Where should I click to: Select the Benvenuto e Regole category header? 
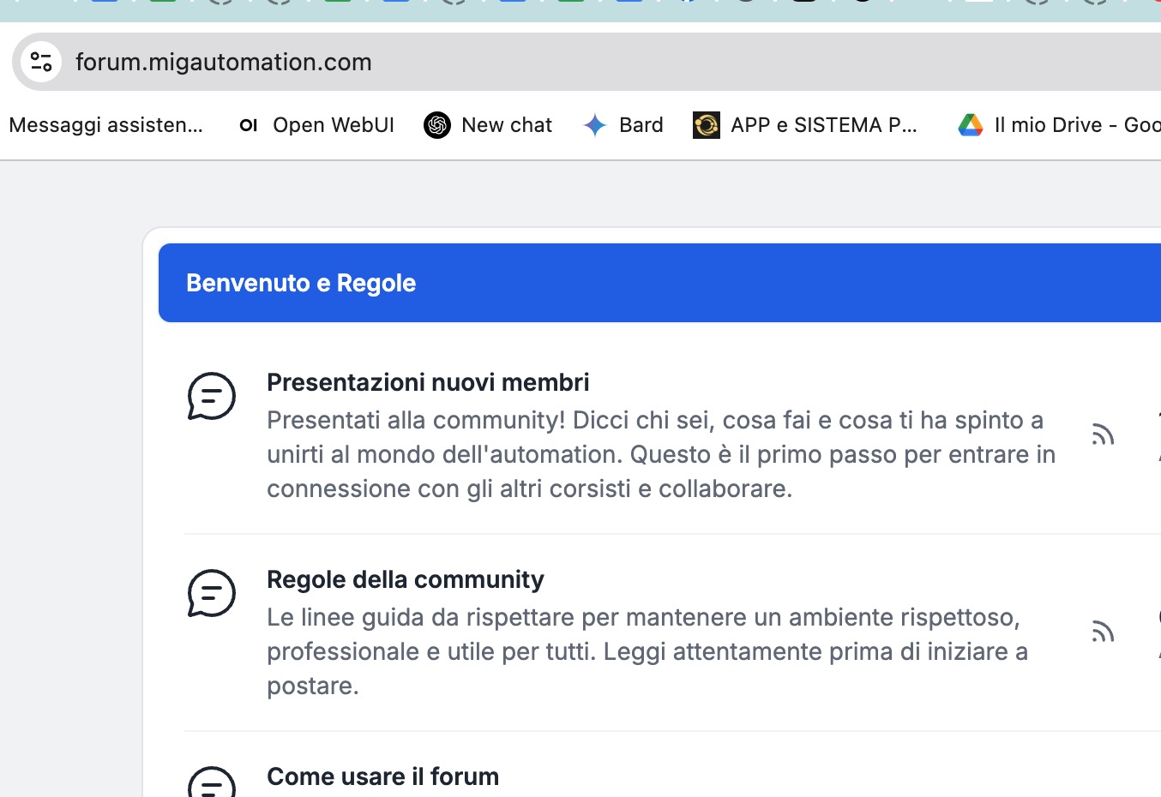pyautogui.click(x=301, y=283)
